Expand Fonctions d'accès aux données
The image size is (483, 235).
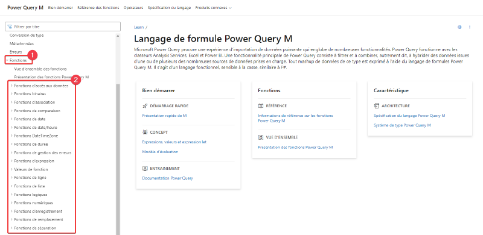[41, 86]
